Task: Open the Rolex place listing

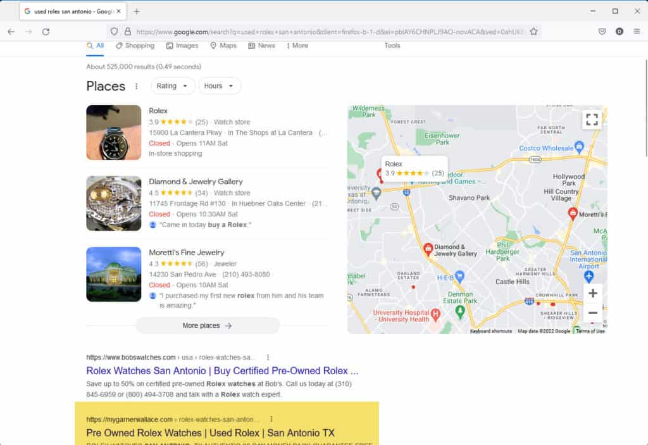Action: click(158, 111)
